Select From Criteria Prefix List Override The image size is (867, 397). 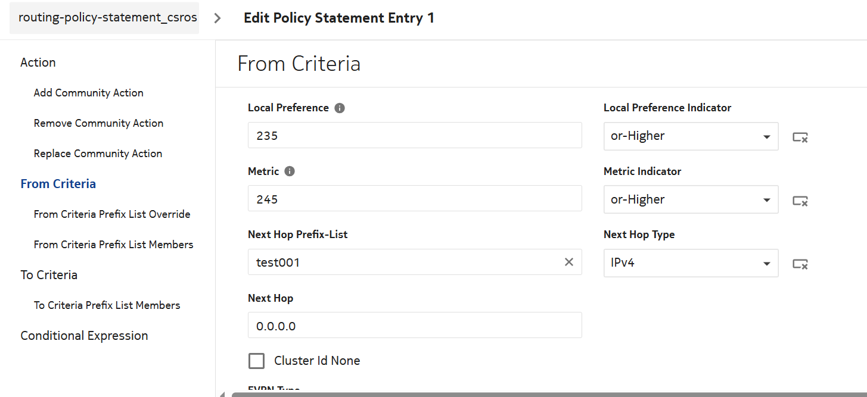(112, 214)
